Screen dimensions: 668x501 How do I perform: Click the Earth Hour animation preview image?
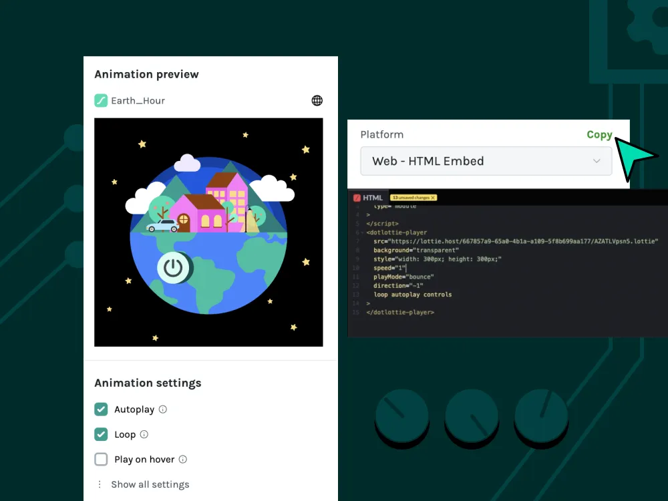point(208,232)
